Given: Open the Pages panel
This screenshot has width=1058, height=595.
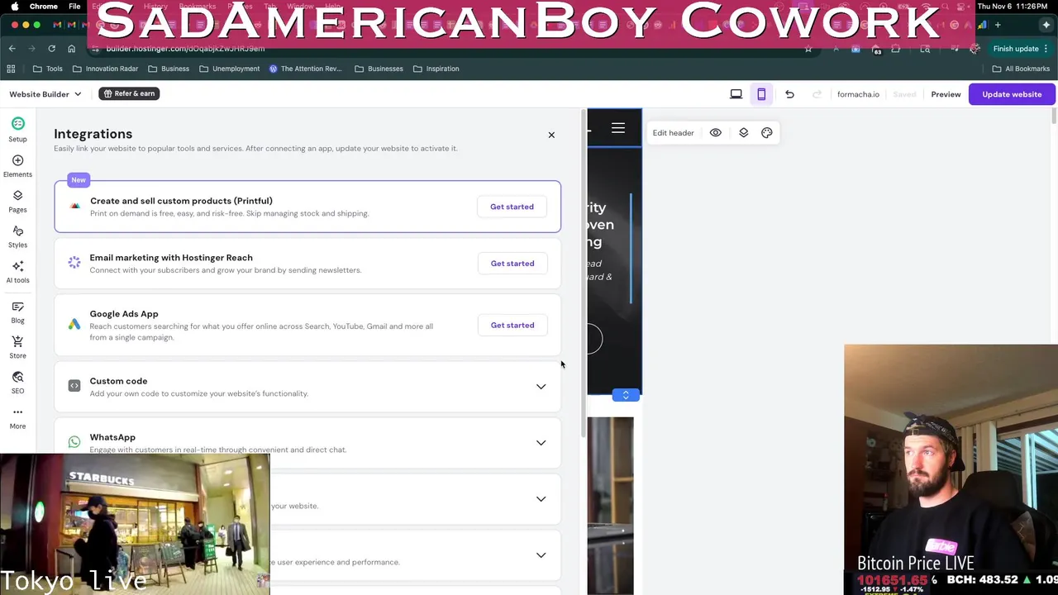Looking at the screenshot, I should (x=17, y=201).
